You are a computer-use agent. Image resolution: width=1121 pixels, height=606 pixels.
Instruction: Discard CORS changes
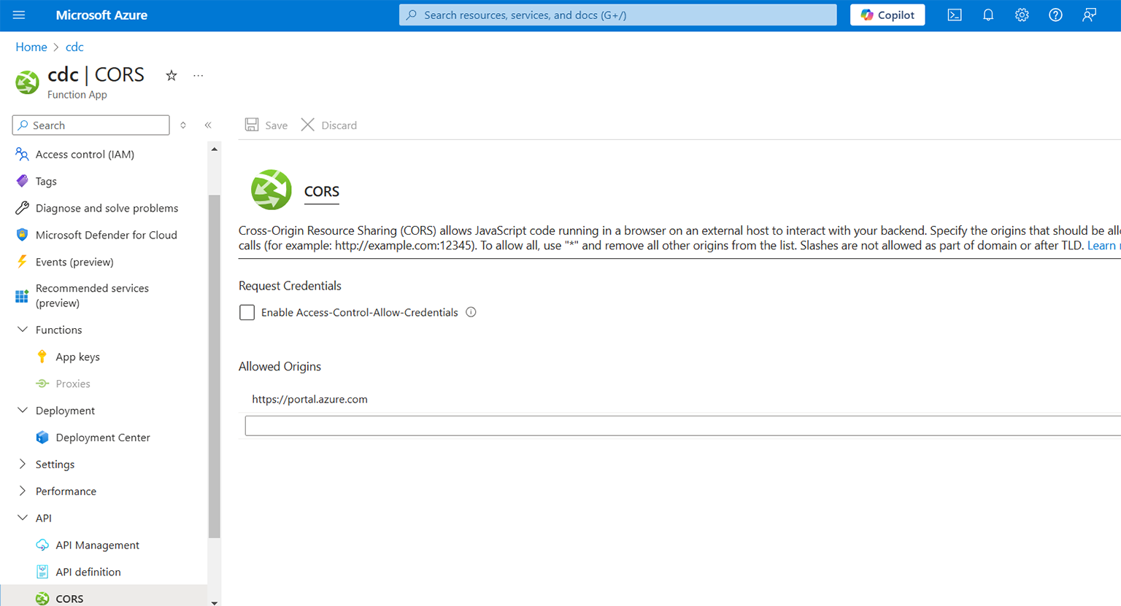329,125
